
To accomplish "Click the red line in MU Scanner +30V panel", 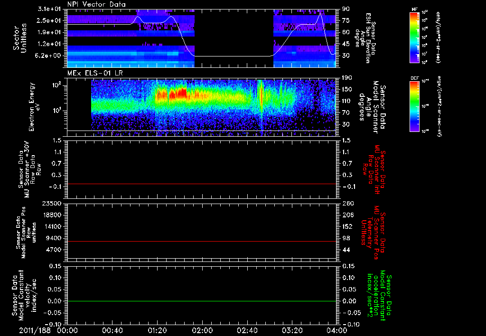I will pyautogui.click(x=202, y=184).
